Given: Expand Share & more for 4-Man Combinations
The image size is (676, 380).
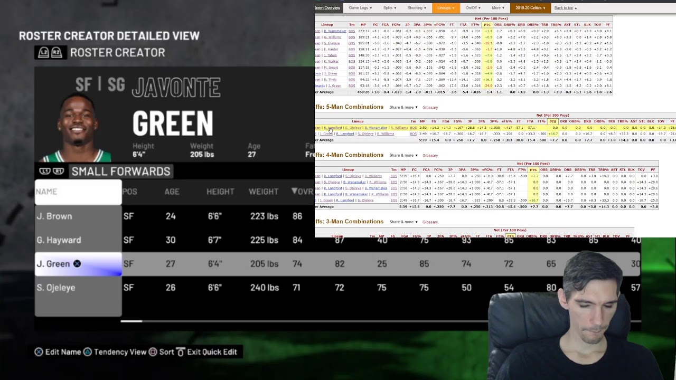Looking at the screenshot, I should coord(403,156).
